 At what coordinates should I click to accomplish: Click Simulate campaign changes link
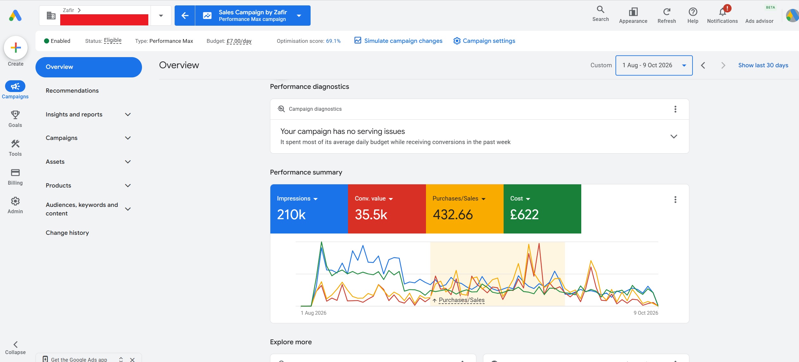pyautogui.click(x=398, y=41)
